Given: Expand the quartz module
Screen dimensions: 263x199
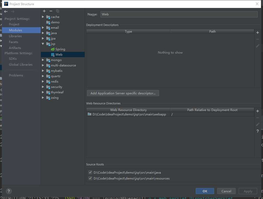Looking at the screenshot, I should point(43,76).
